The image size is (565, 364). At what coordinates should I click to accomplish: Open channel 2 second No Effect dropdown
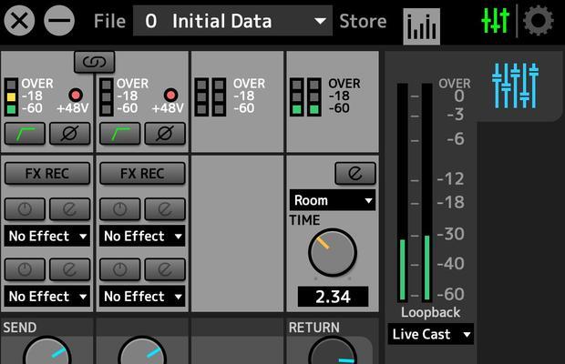(142, 297)
